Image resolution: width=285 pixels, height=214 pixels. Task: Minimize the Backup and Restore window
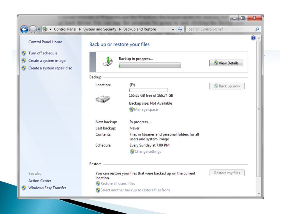235,18
